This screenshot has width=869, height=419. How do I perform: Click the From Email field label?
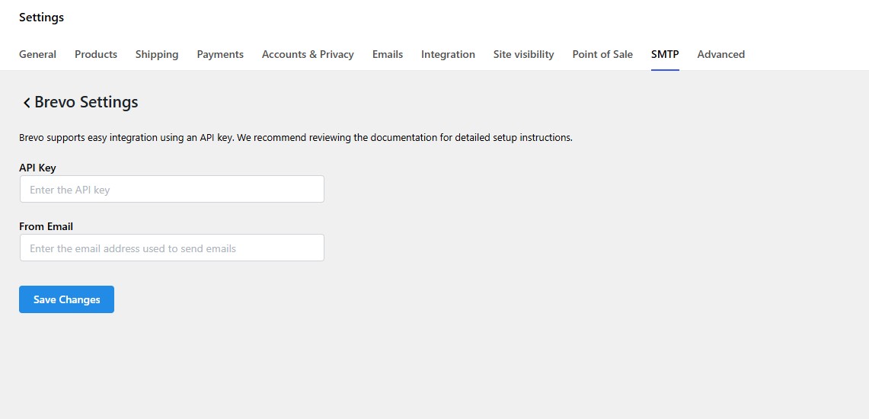[46, 226]
